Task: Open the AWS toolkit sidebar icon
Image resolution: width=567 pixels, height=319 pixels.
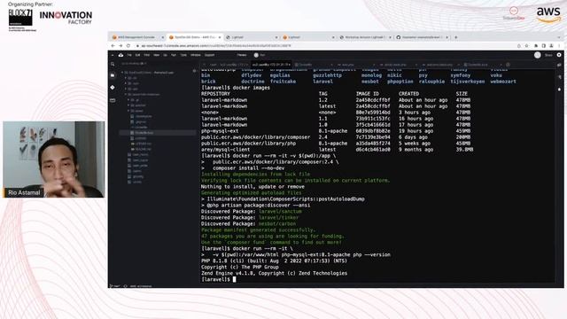Action: pos(113,100)
